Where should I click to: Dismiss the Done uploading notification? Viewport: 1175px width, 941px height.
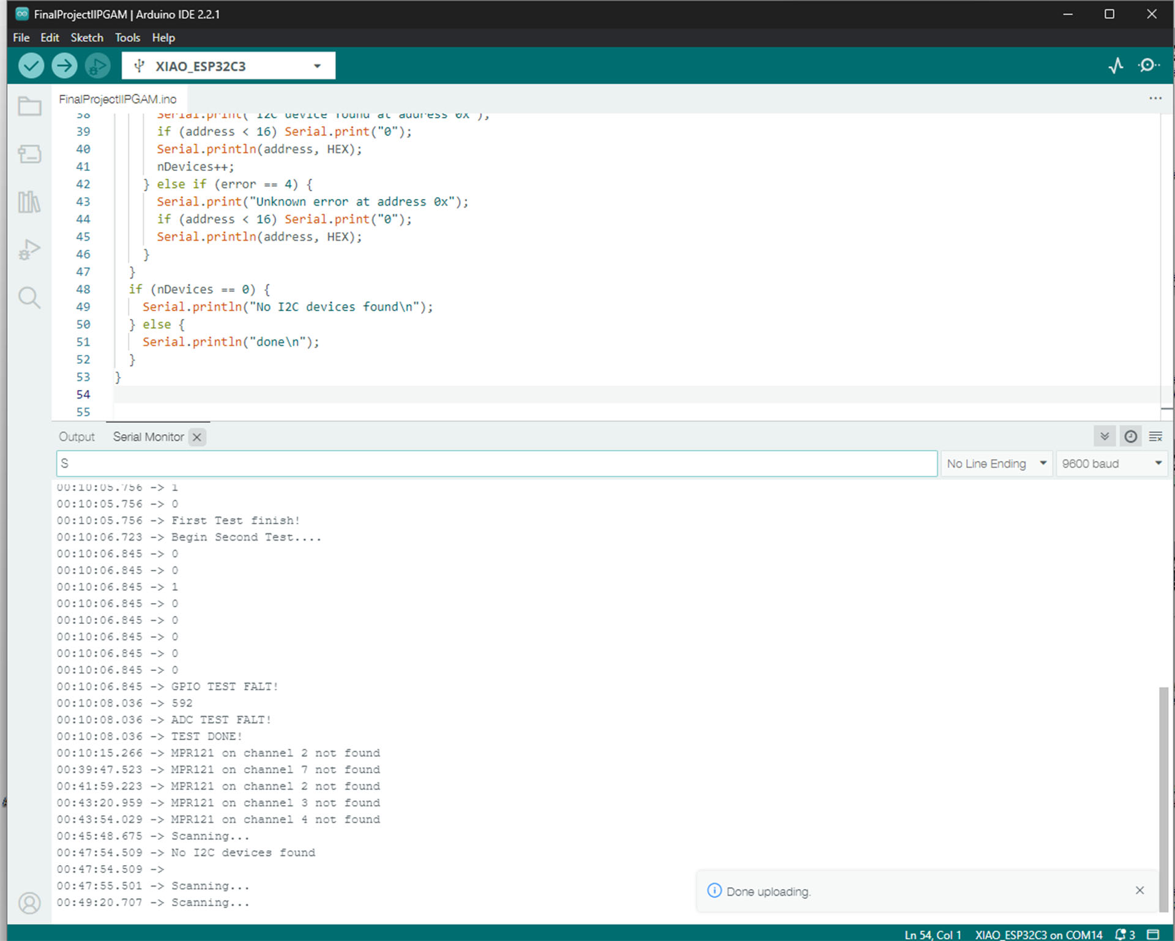1140,890
